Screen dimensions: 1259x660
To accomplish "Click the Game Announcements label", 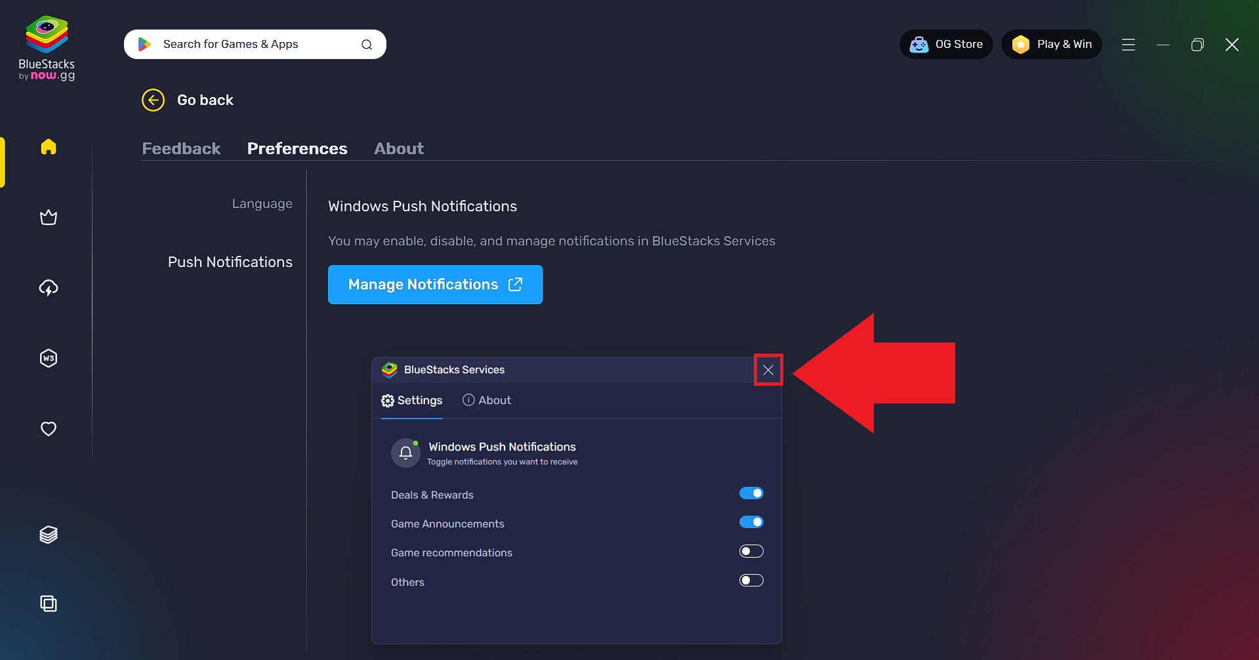I will pyautogui.click(x=447, y=524).
